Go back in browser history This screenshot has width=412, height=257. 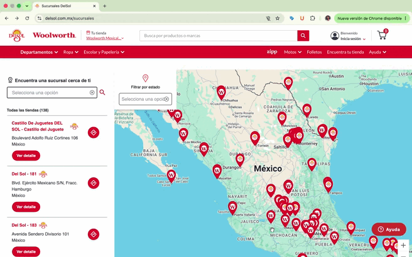pyautogui.click(x=7, y=18)
